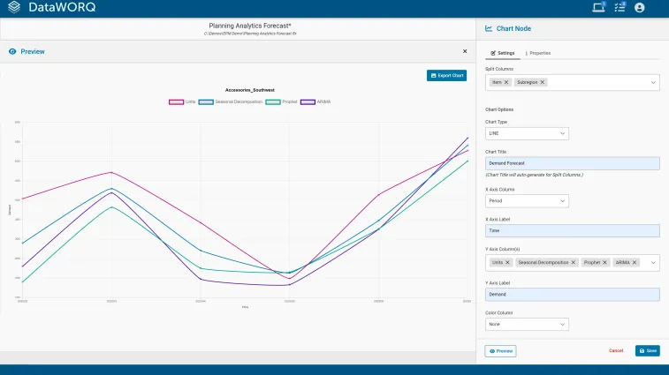669x375 pixels.
Task: Expand the Split Columns dropdown
Action: click(653, 82)
